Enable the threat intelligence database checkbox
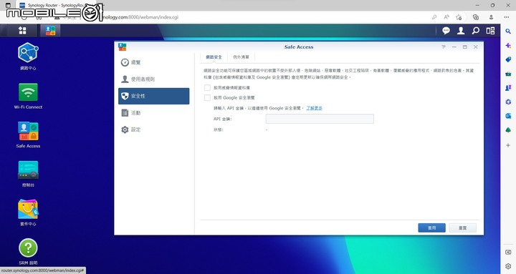Viewport: 516px width, 274px height. coord(207,88)
